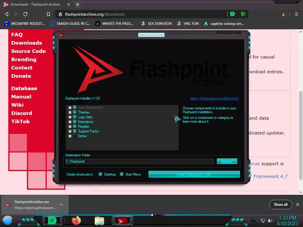Expand download item options chevron

(61, 205)
